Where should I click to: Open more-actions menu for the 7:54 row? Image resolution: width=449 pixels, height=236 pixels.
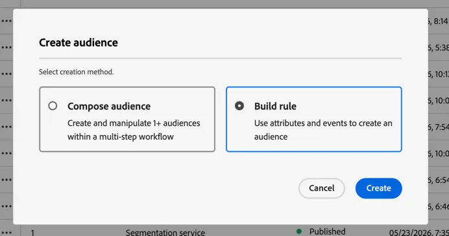pyautogui.click(x=6, y=127)
